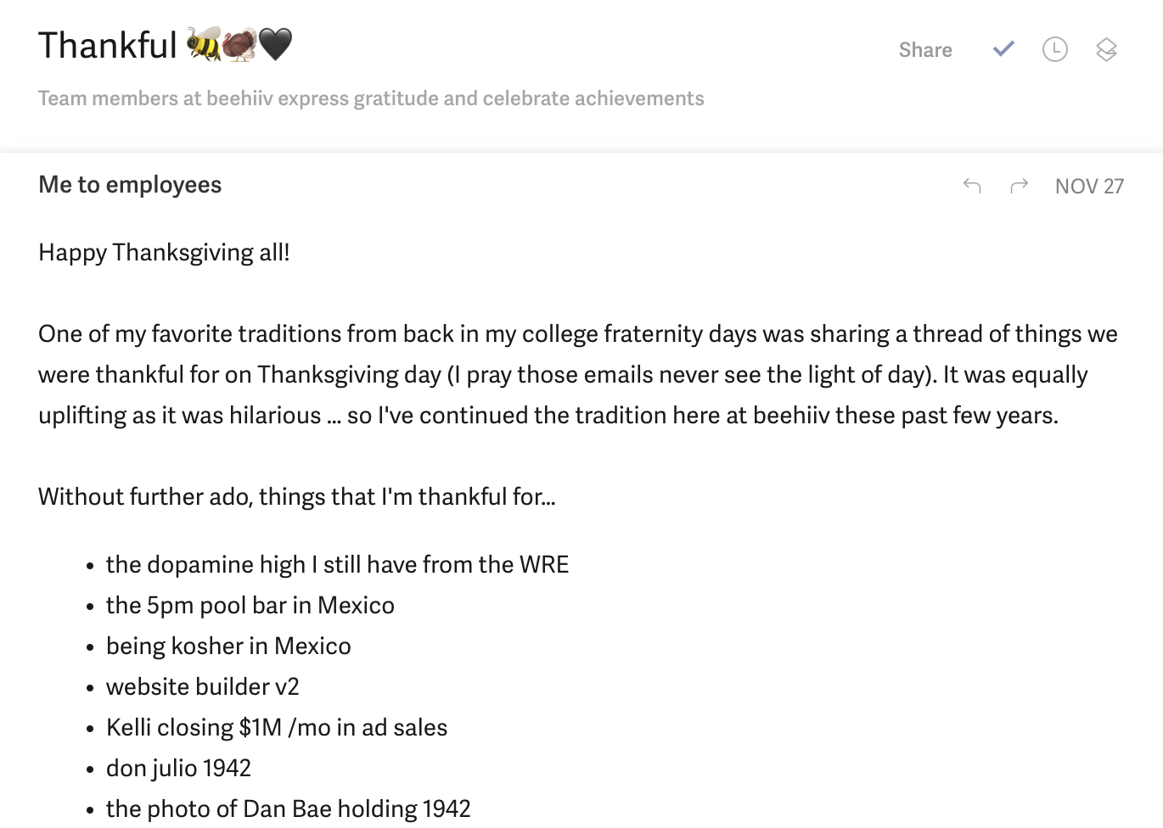Screen dimensions: 1163x828
Task: Click bullet about website builder v2
Action: click(202, 686)
